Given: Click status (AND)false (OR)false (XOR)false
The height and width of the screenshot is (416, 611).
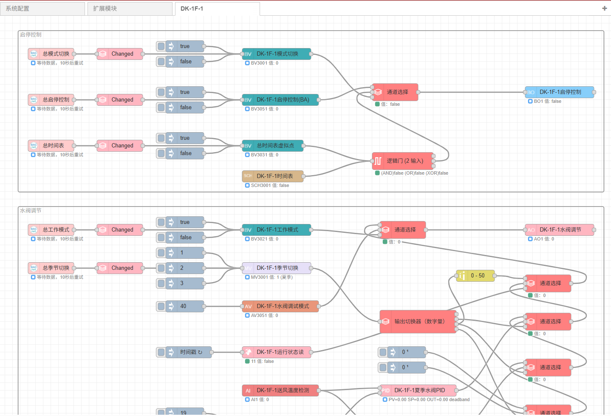Looking at the screenshot, I should pos(415,173).
